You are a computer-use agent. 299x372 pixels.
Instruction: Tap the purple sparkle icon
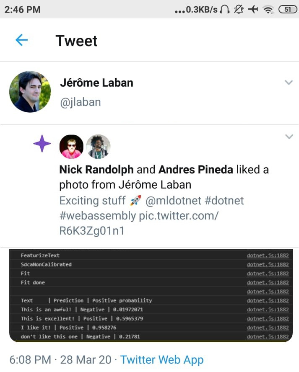pos(42,144)
